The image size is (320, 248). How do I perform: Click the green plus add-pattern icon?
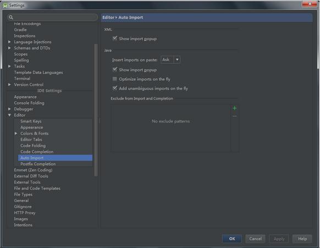(235, 108)
